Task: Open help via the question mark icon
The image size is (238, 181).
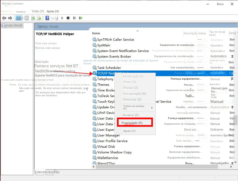Action: pyautogui.click(x=47, y=18)
